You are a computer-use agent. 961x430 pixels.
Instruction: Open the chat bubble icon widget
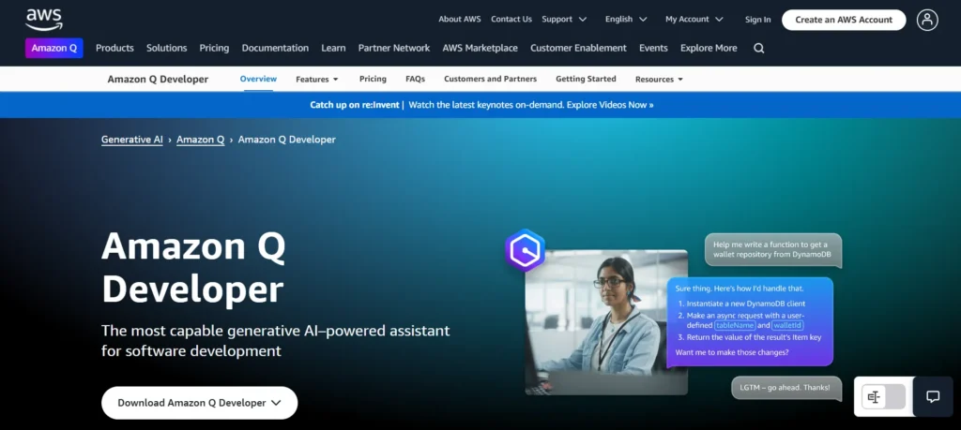click(933, 396)
